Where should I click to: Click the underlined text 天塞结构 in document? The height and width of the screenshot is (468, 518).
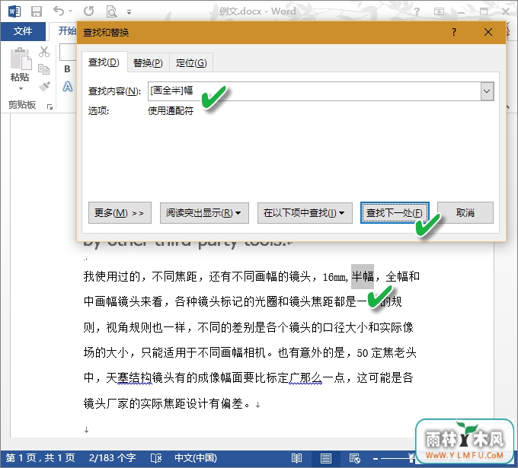[129, 377]
